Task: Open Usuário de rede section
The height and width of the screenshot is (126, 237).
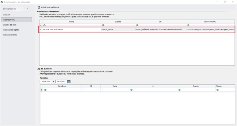Action: [10, 25]
